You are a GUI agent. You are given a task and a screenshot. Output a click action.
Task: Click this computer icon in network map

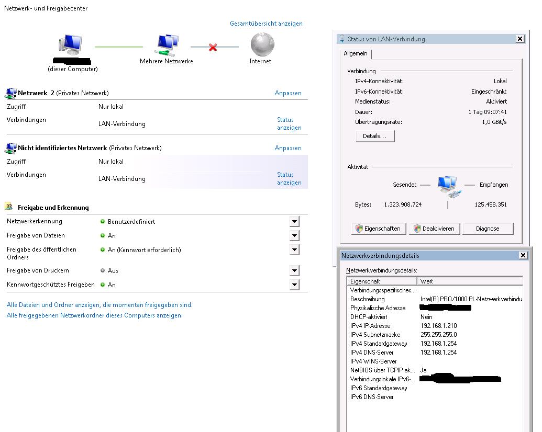(x=71, y=45)
